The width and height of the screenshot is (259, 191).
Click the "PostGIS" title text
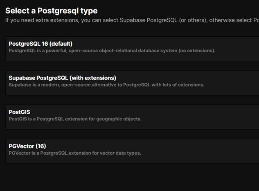click(x=19, y=112)
